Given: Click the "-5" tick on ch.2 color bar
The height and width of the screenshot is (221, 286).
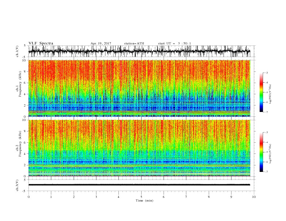Looking at the screenshot, I should tap(266, 152).
